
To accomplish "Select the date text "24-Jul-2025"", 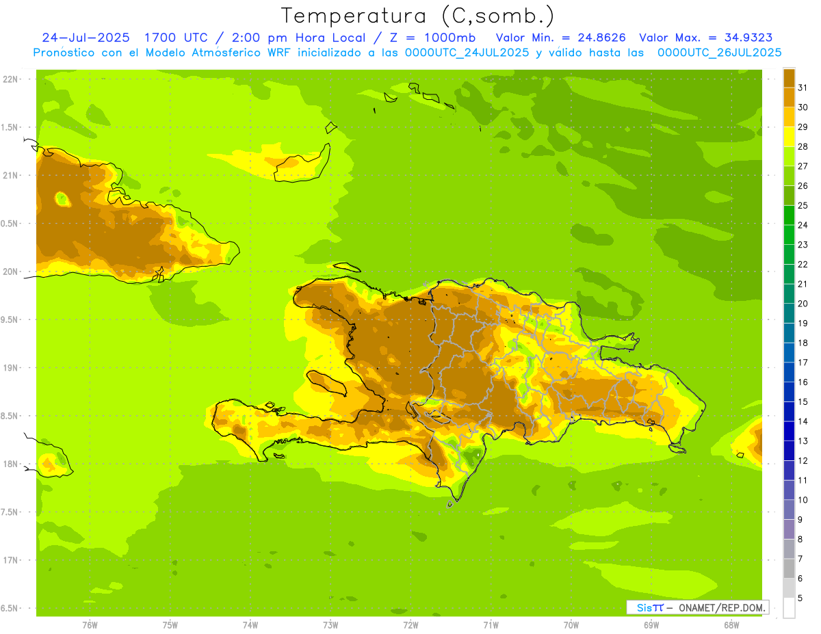I will 86,38.
